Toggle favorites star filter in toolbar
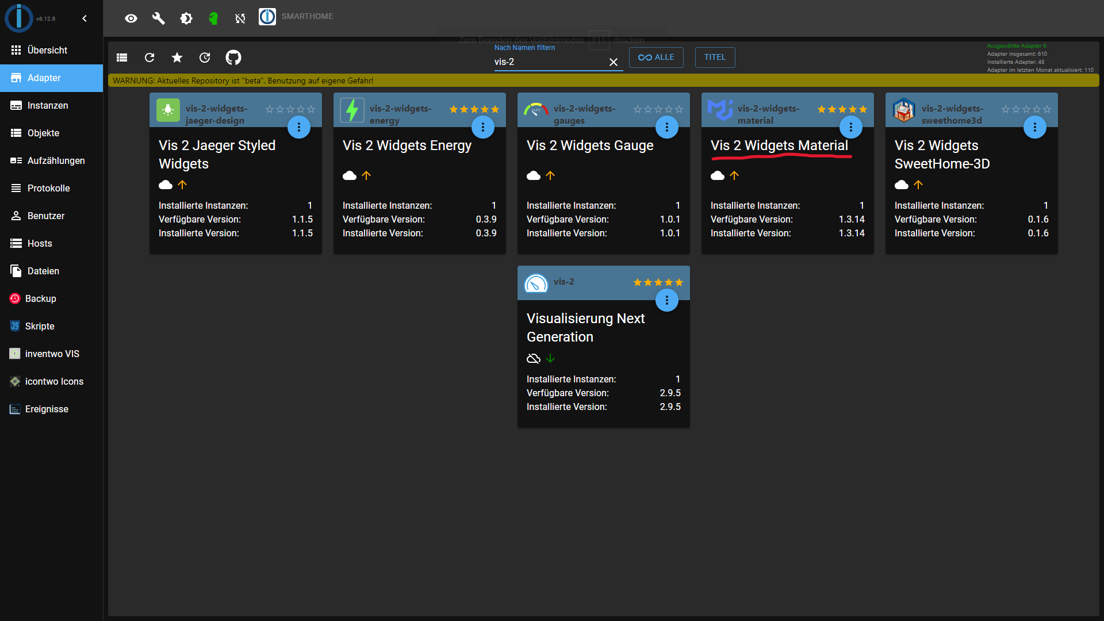The height and width of the screenshot is (621, 1104). click(x=177, y=57)
